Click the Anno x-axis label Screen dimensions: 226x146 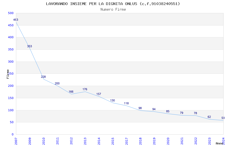pos(220,143)
